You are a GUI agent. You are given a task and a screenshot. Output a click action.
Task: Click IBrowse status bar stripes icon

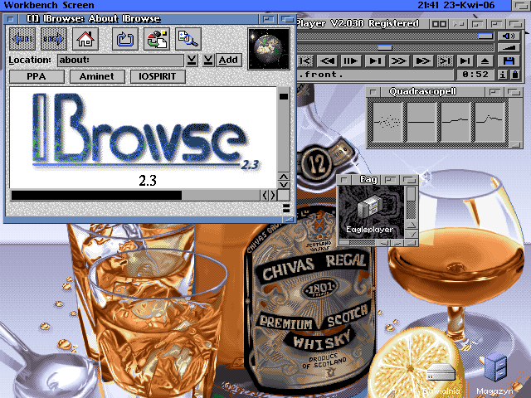[x=286, y=208]
